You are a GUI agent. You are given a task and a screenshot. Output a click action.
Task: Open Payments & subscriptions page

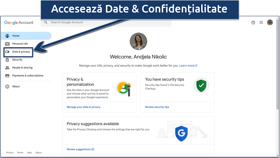(x=28, y=76)
